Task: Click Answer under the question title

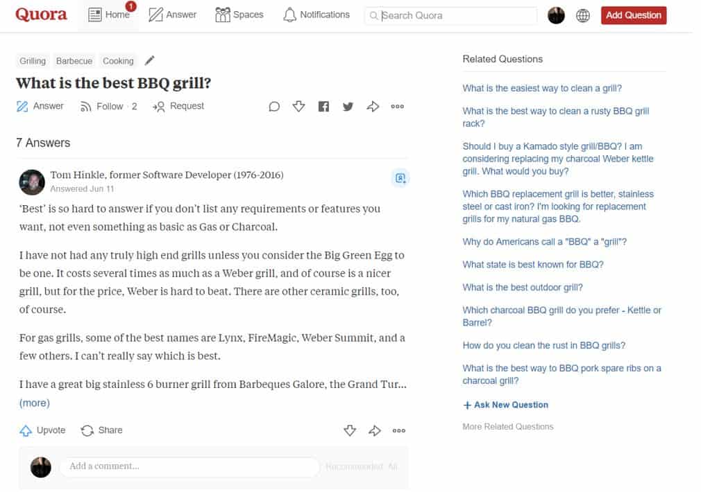Action: (x=40, y=106)
